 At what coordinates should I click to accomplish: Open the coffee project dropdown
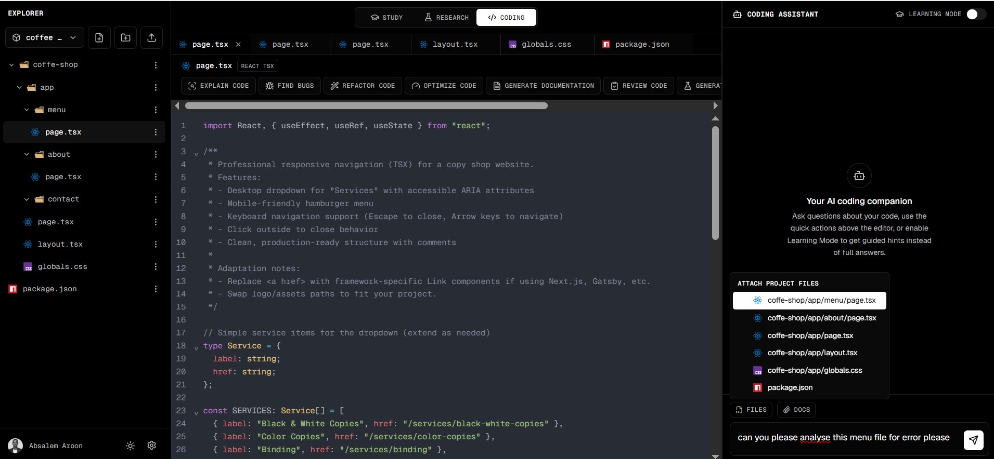click(44, 38)
